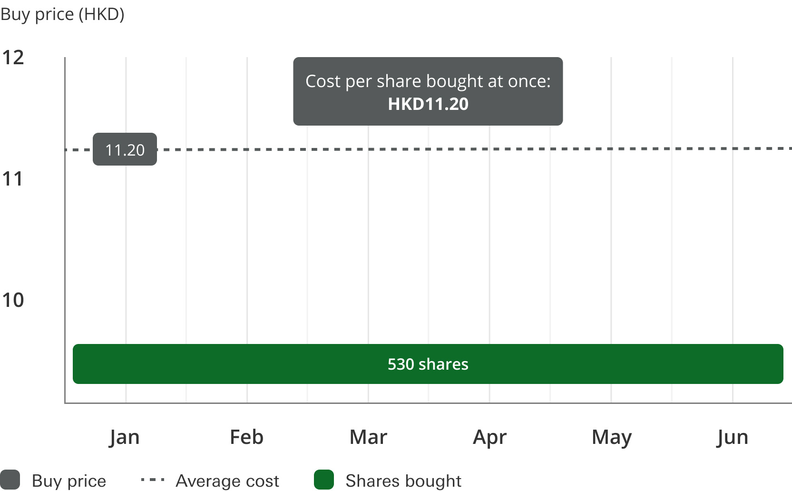Click the dashed Average cost legend icon
This screenshot has width=792, height=491.
coord(153,480)
